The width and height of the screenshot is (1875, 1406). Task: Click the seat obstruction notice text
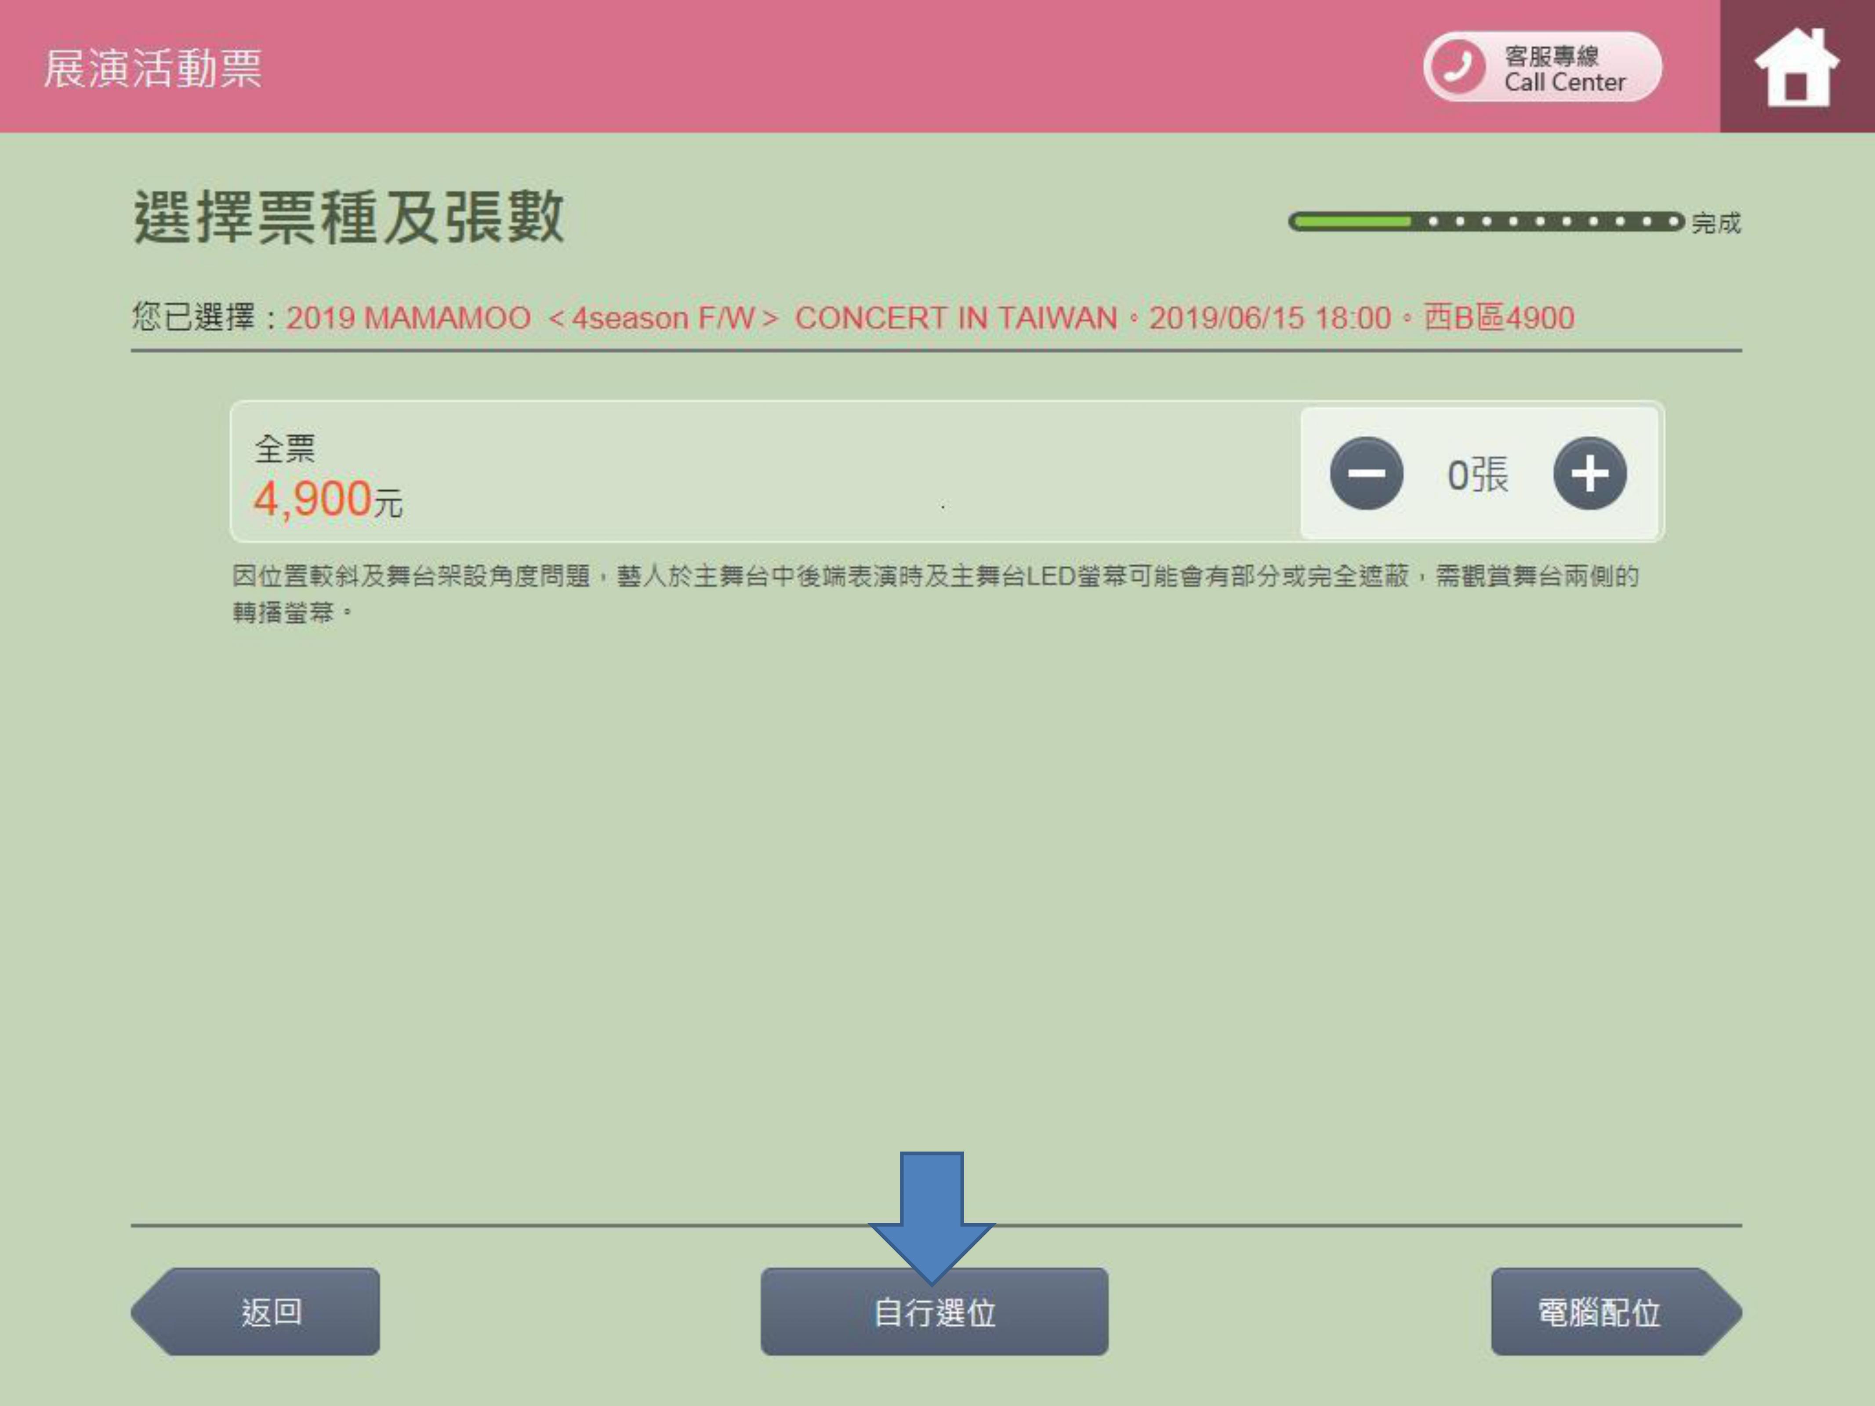point(936,593)
